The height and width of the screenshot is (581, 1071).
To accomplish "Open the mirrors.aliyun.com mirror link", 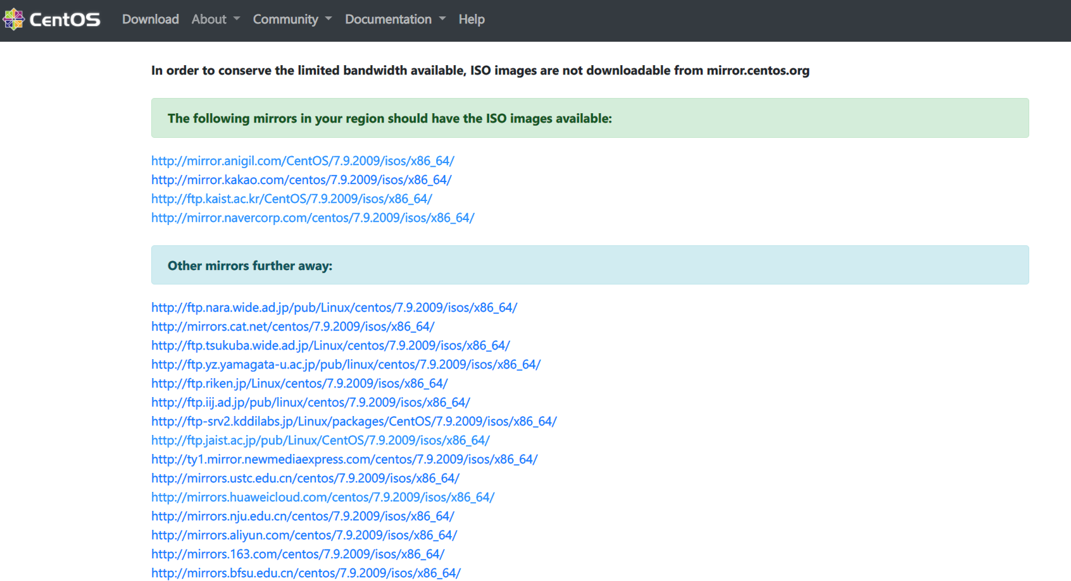I will [x=304, y=535].
